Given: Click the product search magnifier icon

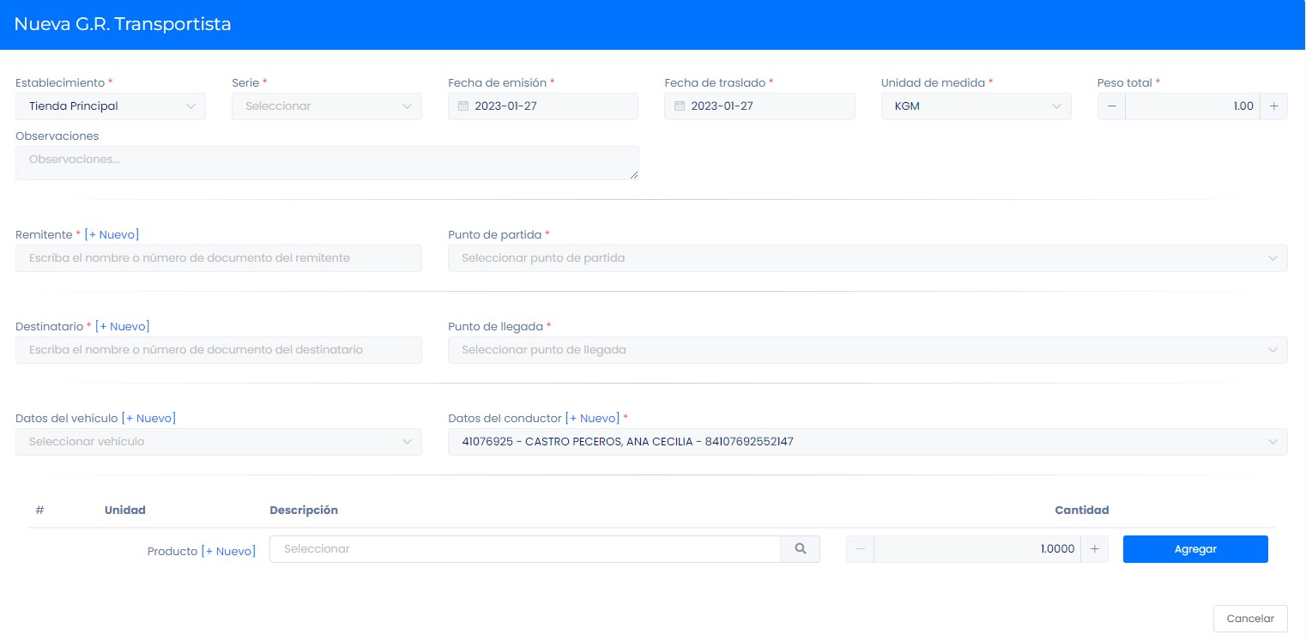Looking at the screenshot, I should tap(800, 549).
